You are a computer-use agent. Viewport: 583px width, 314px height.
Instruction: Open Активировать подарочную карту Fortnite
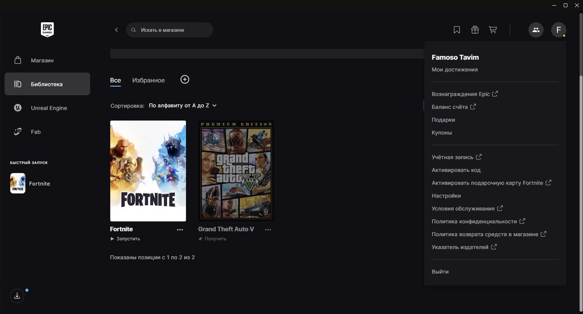tap(491, 183)
